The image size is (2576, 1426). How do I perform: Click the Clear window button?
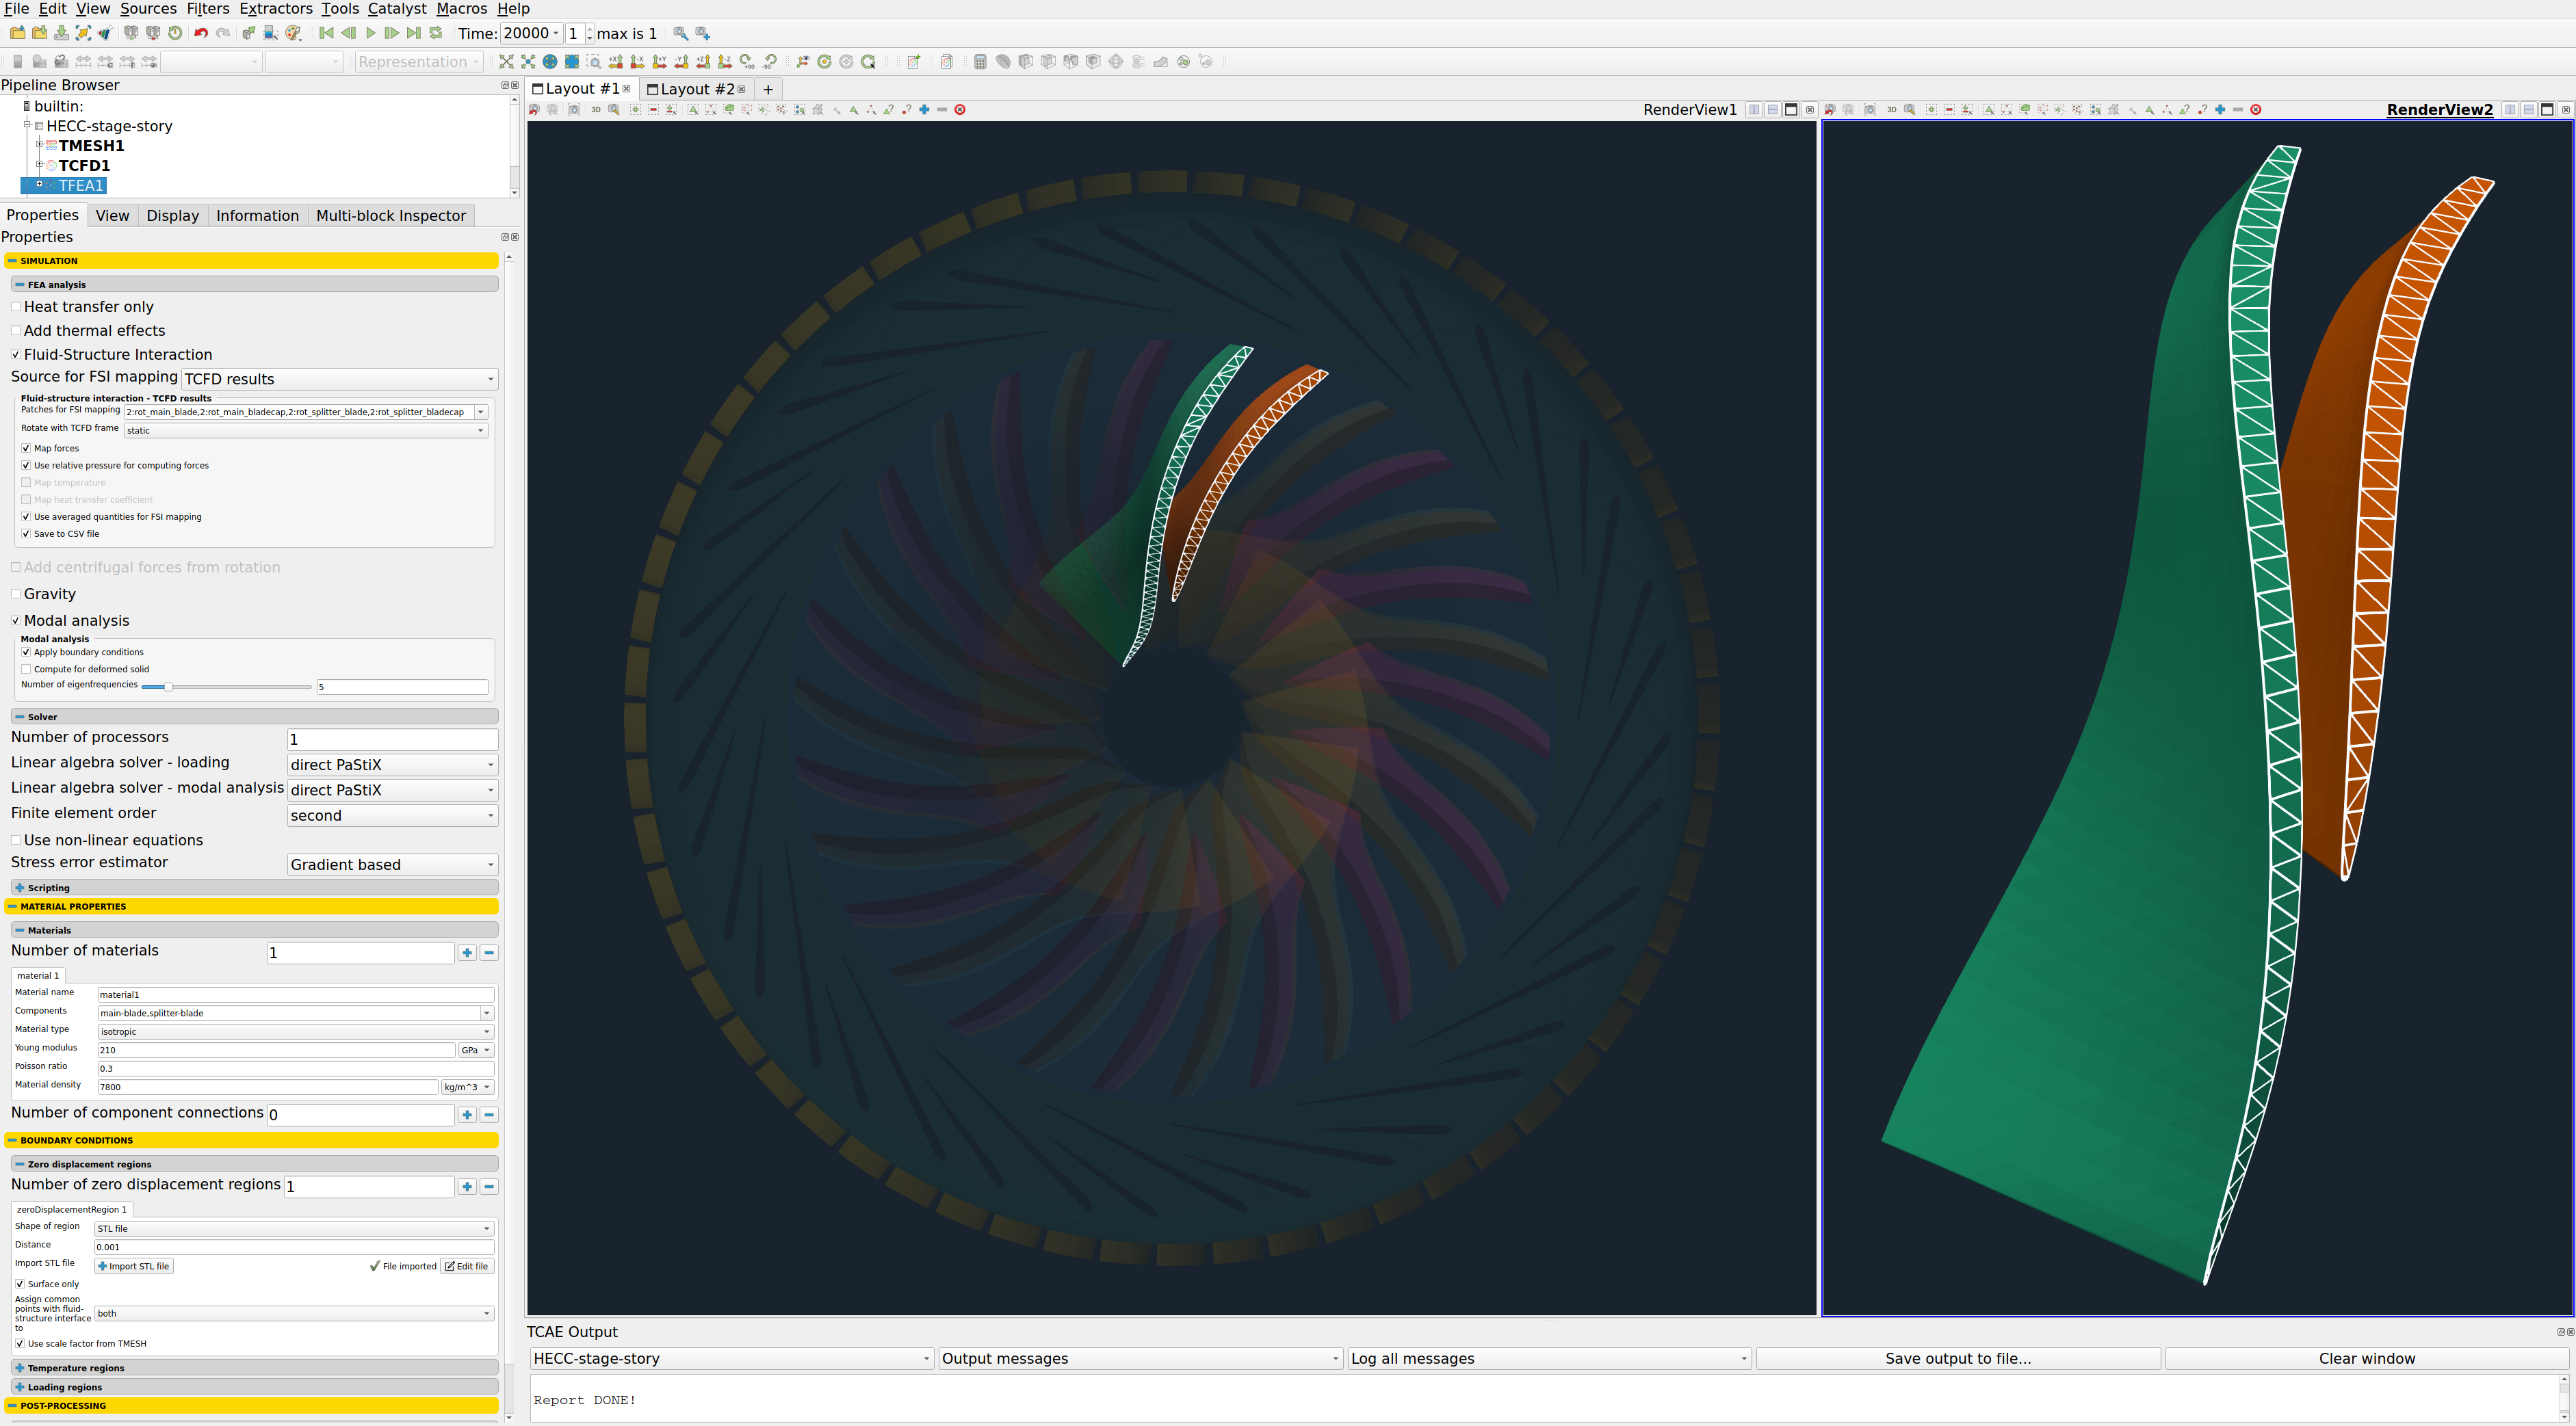[x=2367, y=1359]
